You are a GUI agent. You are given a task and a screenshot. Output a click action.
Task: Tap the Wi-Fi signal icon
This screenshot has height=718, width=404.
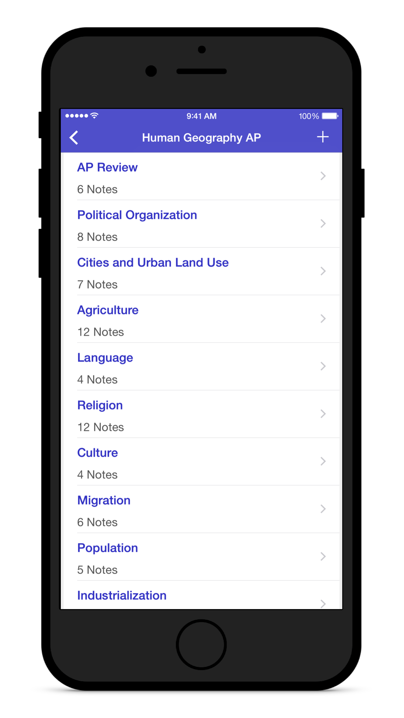[94, 116]
